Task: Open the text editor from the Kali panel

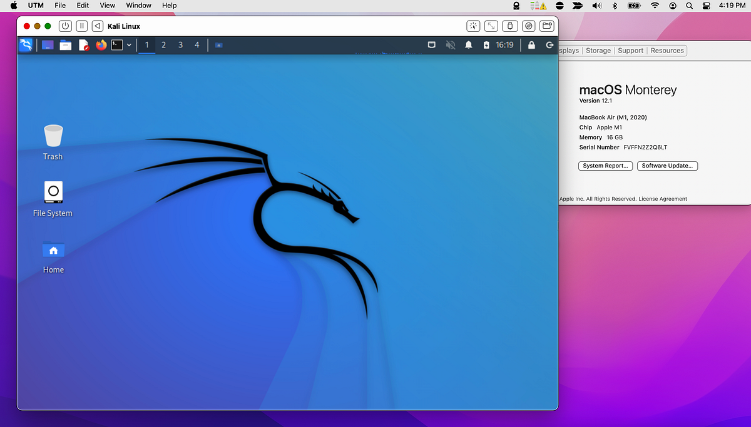Action: pos(84,44)
